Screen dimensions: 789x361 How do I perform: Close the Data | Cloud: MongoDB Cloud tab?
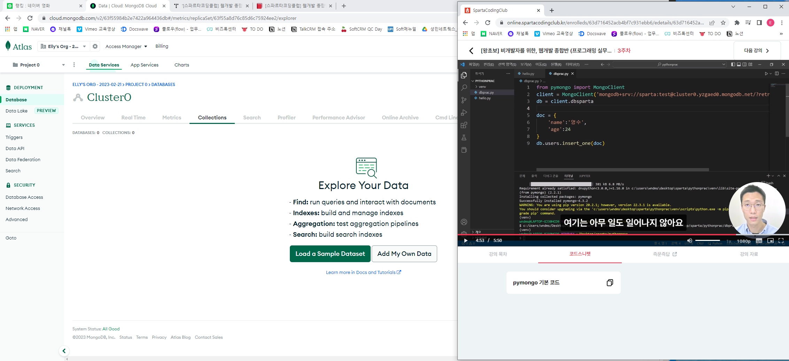pyautogui.click(x=164, y=6)
